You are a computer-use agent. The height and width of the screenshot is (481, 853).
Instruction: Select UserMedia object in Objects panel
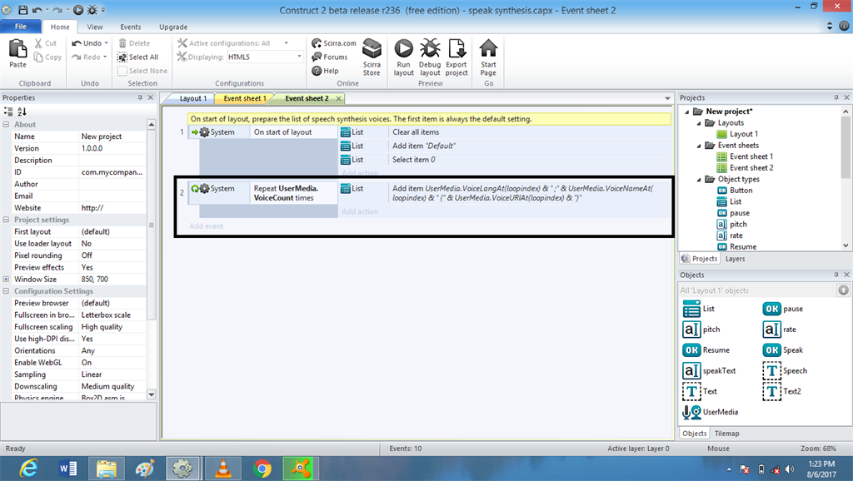click(x=711, y=412)
